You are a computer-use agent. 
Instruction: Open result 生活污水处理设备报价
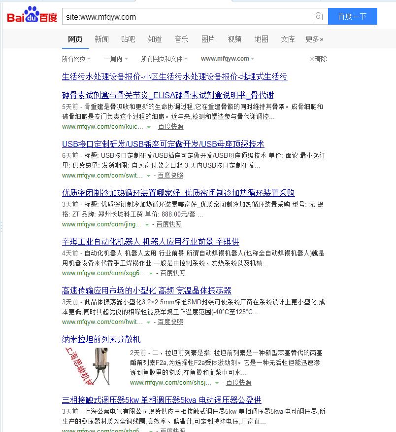coord(175,76)
